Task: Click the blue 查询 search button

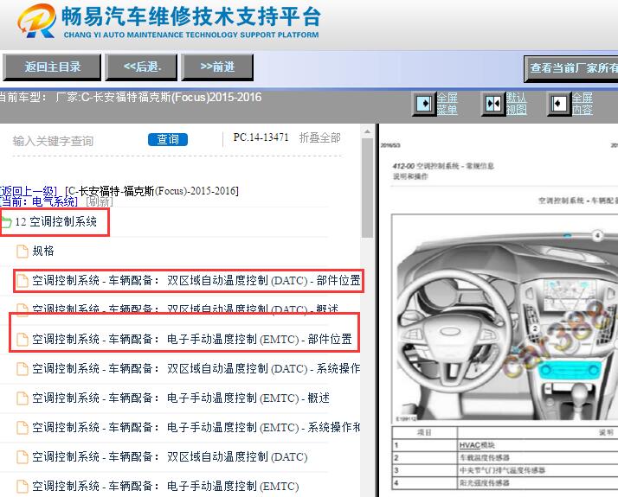Action: [x=168, y=140]
